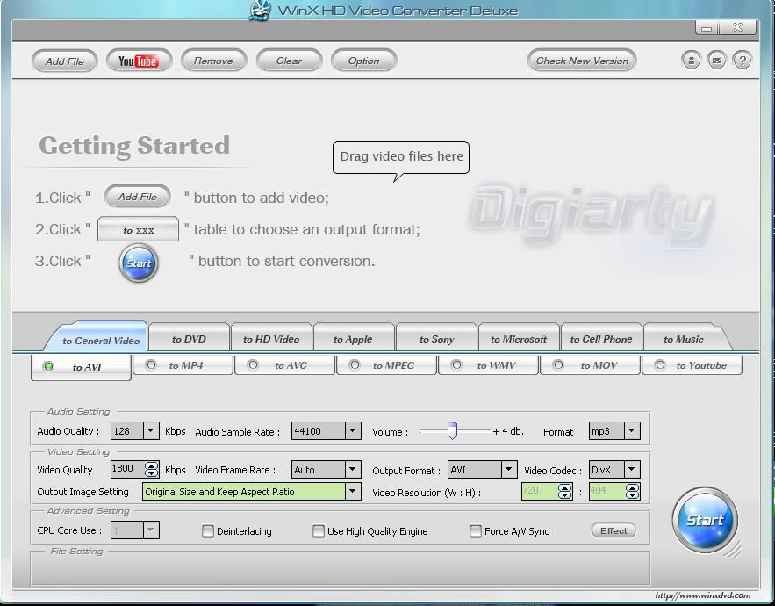Click the resolution height 404 stepper
Image resolution: width=775 pixels, height=606 pixels.
point(632,491)
